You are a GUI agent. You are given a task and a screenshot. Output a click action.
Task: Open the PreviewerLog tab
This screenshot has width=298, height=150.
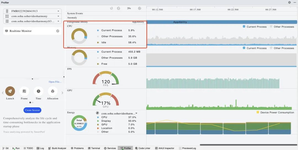click(187, 148)
